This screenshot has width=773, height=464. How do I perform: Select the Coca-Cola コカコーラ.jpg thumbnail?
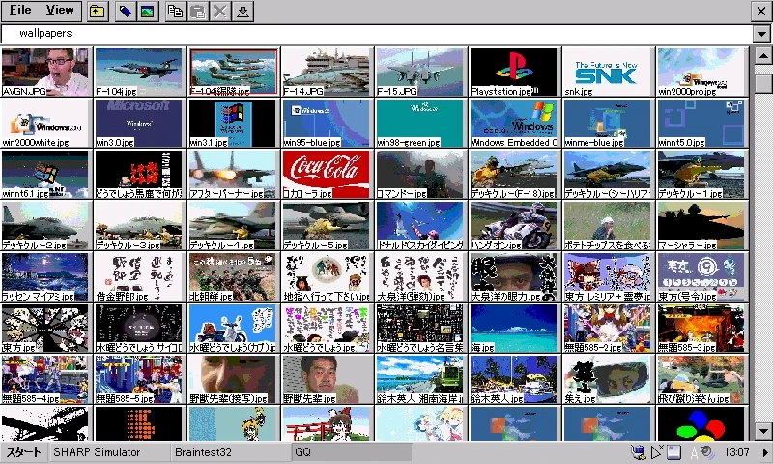click(328, 175)
